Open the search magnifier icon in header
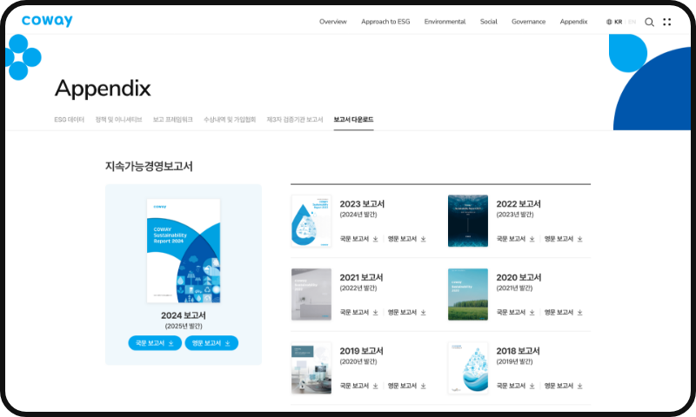This screenshot has width=696, height=417. [x=649, y=22]
